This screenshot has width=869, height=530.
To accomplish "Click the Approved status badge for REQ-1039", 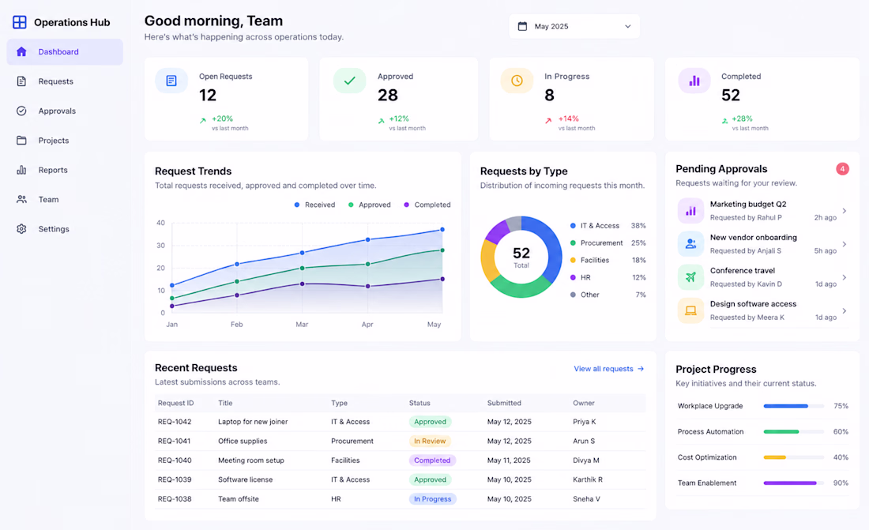I will coord(430,479).
